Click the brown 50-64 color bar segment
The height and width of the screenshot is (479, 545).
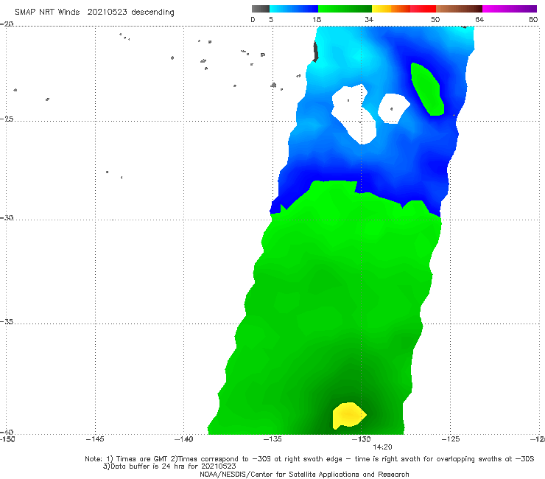pos(459,9)
